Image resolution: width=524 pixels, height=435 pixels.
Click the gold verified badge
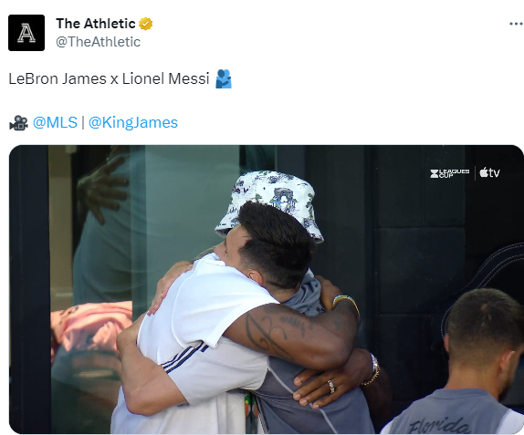pyautogui.click(x=145, y=24)
